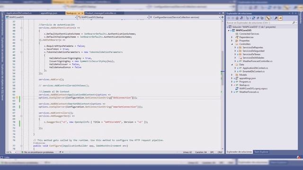Click the "GVSConnection" string on line 62
303x170 pixels.
pos(122,98)
